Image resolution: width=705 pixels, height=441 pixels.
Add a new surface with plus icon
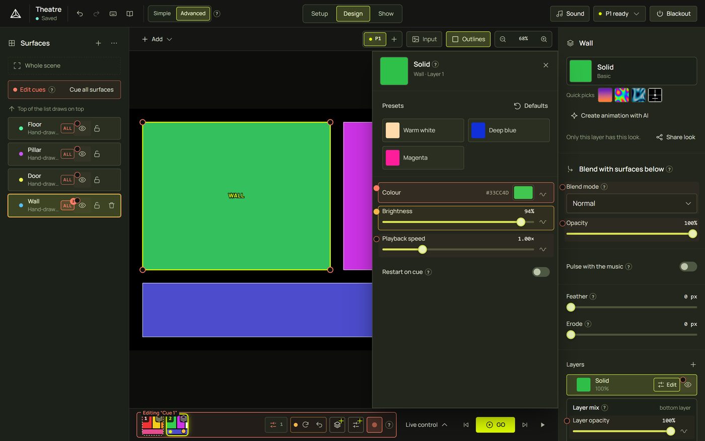click(x=98, y=43)
